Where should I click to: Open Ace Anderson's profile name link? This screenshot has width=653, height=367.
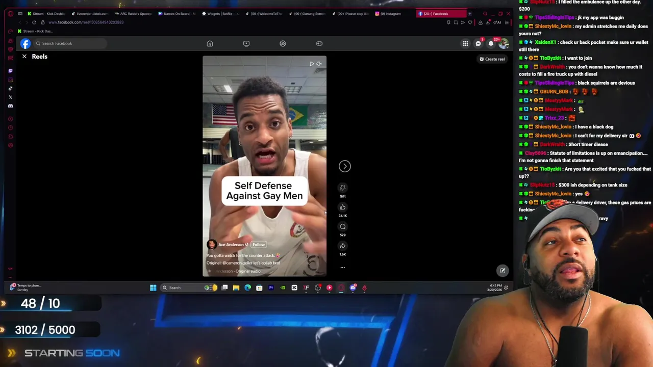pyautogui.click(x=231, y=245)
